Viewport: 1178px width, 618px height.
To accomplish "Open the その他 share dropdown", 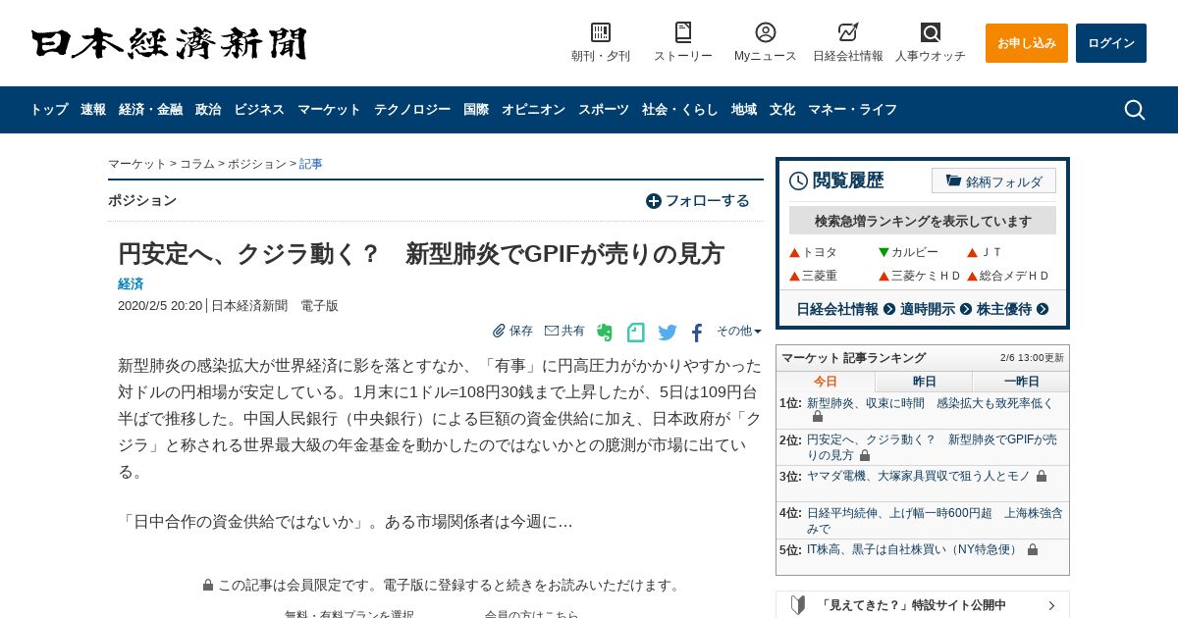I will (739, 331).
